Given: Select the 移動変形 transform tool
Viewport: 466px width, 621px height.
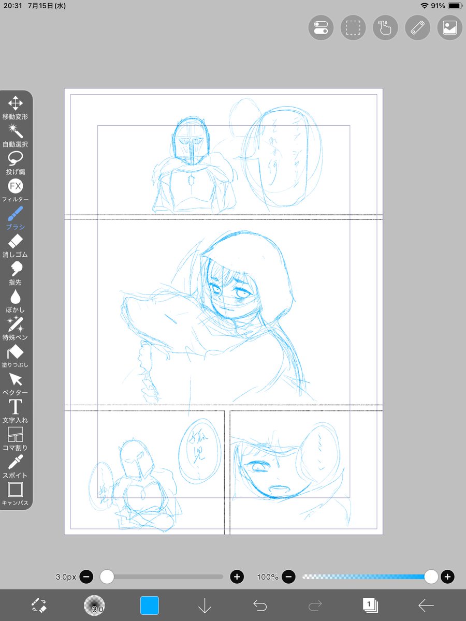Looking at the screenshot, I should (16, 108).
